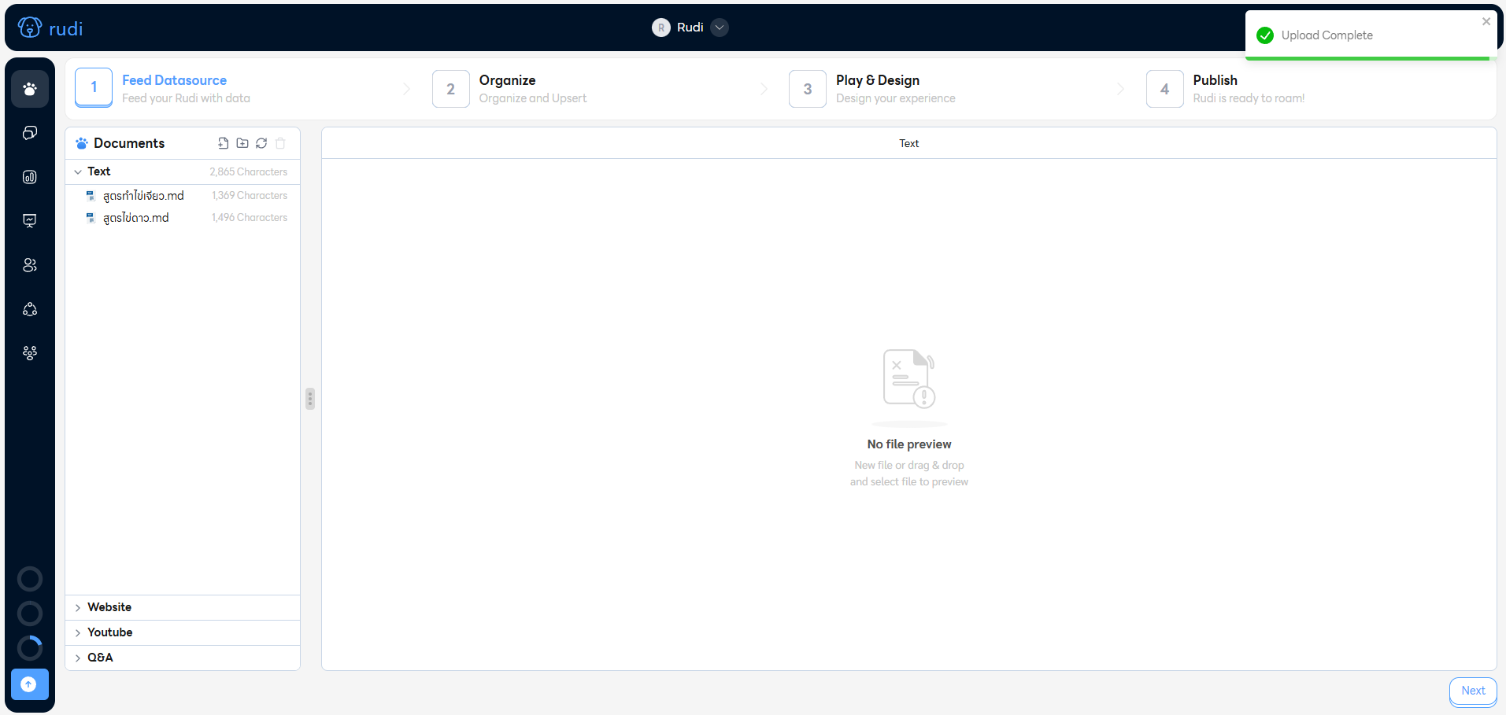This screenshot has height=715, width=1506.
Task: Click the new folder icon in Documents panel
Action: [x=242, y=143]
